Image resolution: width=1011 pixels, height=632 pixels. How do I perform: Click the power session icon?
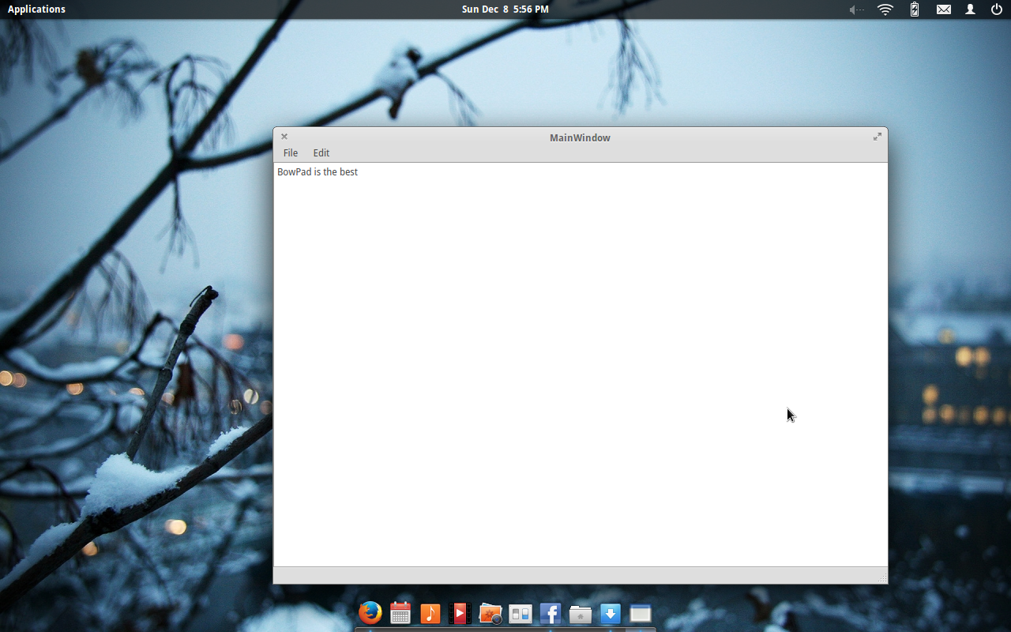point(997,9)
